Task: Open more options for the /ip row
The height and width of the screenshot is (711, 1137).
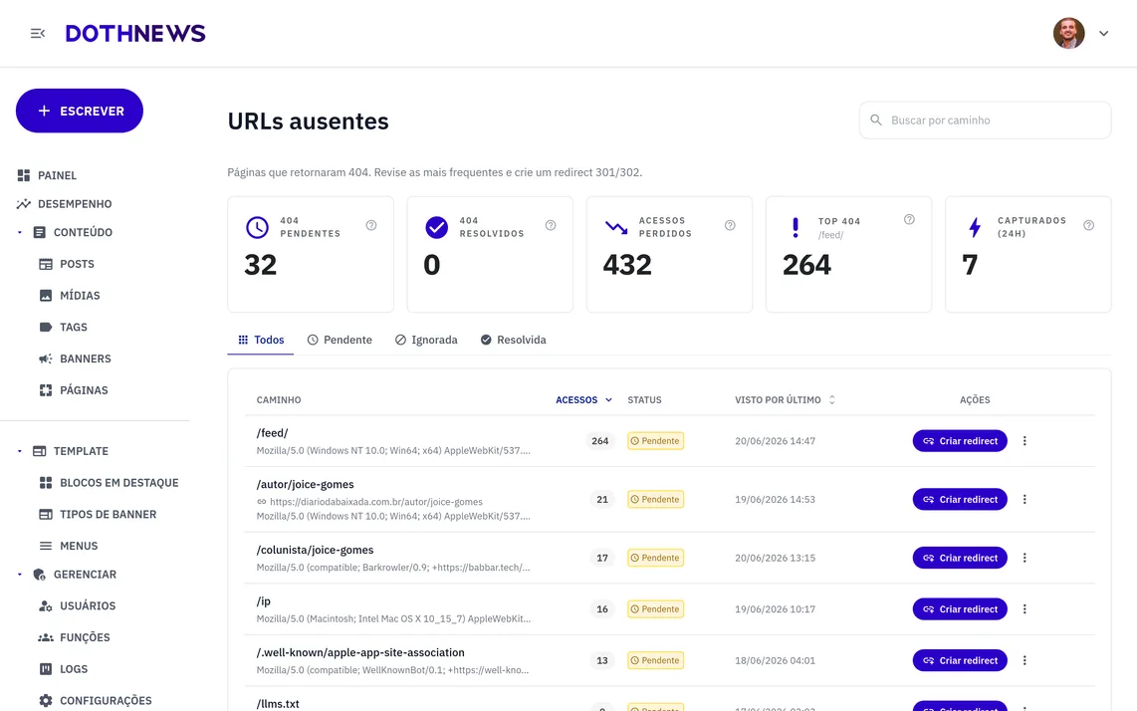Action: (1024, 609)
